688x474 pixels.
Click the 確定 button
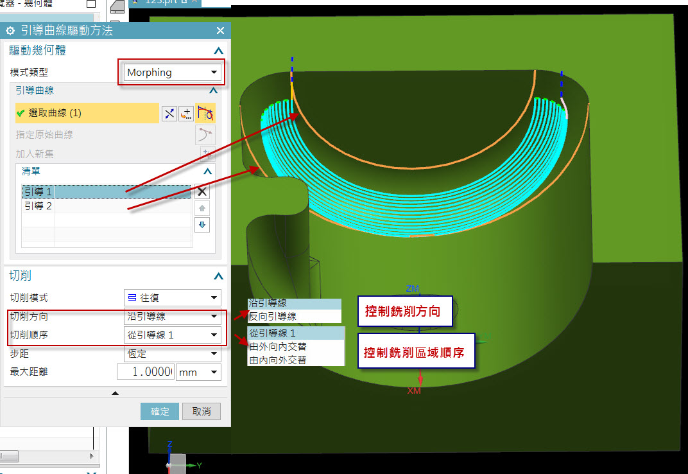coord(160,412)
